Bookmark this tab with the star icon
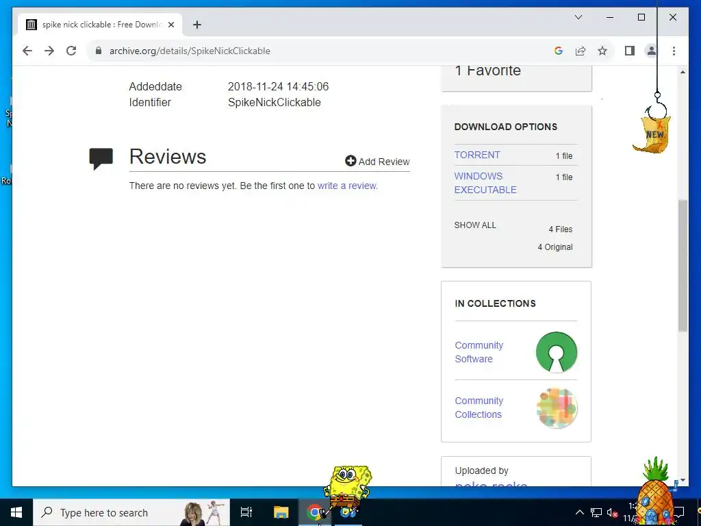The image size is (701, 526). (602, 51)
